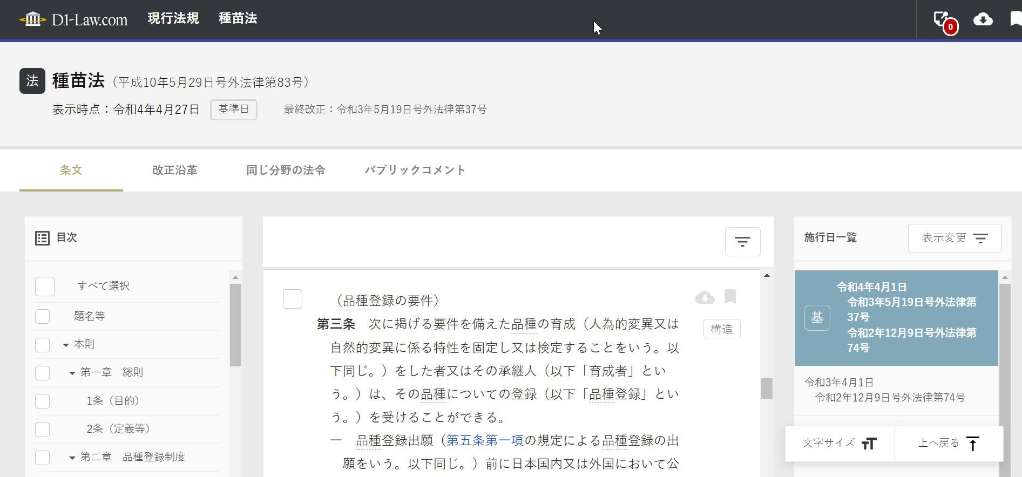The image size is (1022, 477).
Task: Click the 文字サイズ text size control
Action: pyautogui.click(x=840, y=444)
